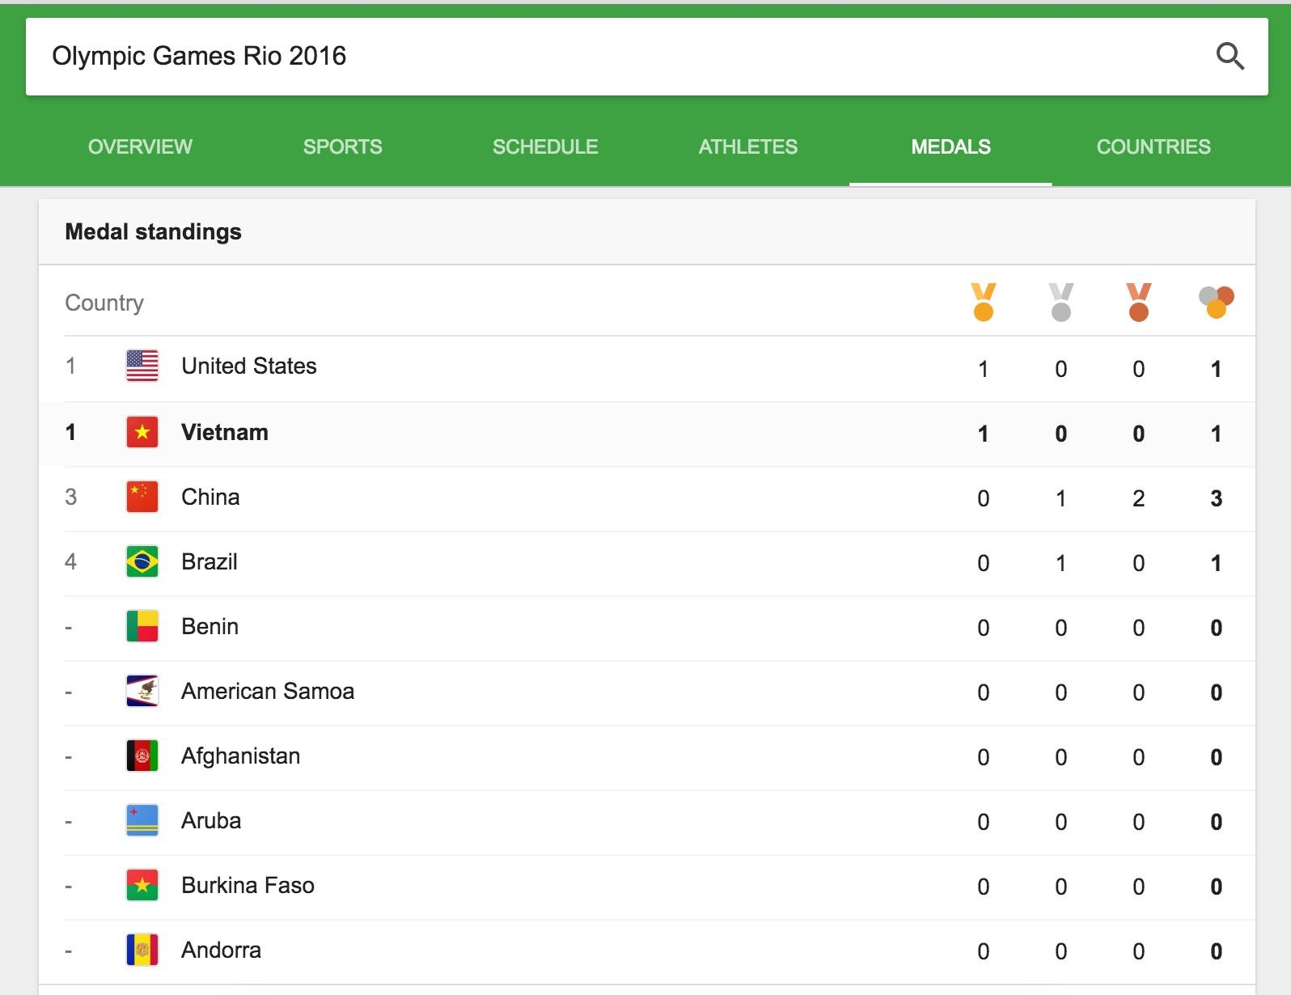Open the COUNTRIES tab

(1153, 146)
